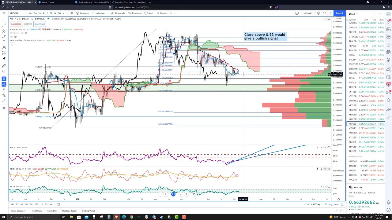Screen dimensions: 392x220
Task: Open the timeframe dropdown arrow
Action: click(67, 13)
